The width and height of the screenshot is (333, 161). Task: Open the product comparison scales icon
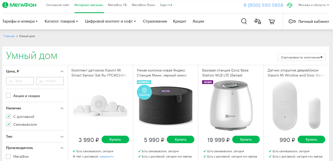coord(258,21)
